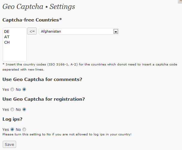Screen dimensions: 182x150
Task: Click the Use Geo Captcha for comments heading
Action: [42, 79]
